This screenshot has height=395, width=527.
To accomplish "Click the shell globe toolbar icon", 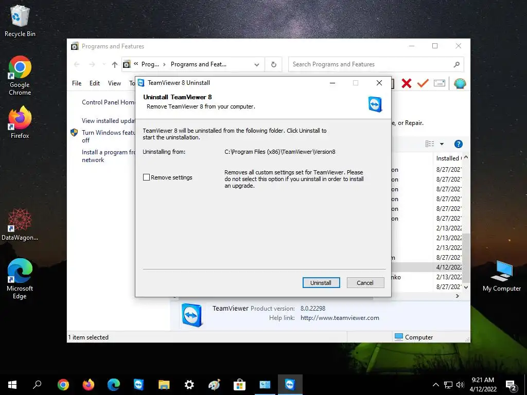I will click(460, 83).
